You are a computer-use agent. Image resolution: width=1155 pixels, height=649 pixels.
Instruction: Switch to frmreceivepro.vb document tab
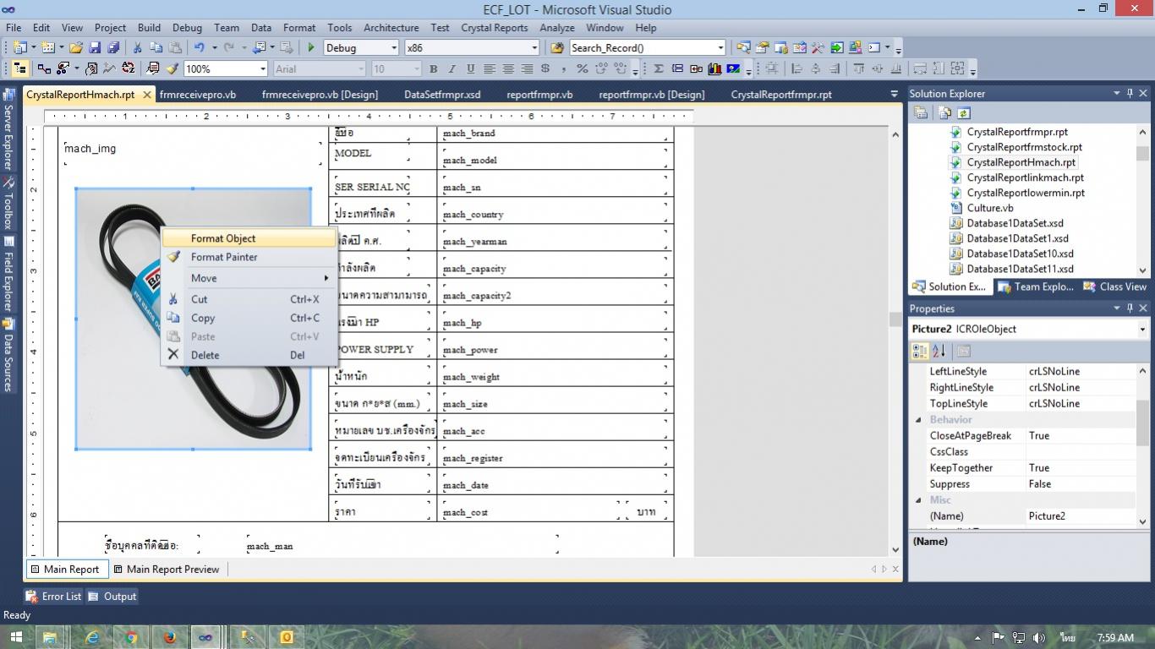198,95
